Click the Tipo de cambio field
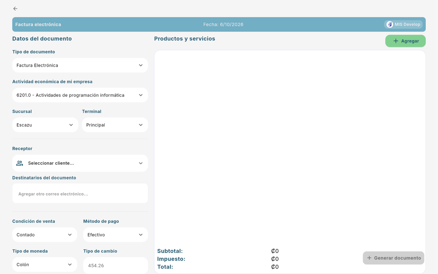This screenshot has height=274, width=438. tap(115, 265)
